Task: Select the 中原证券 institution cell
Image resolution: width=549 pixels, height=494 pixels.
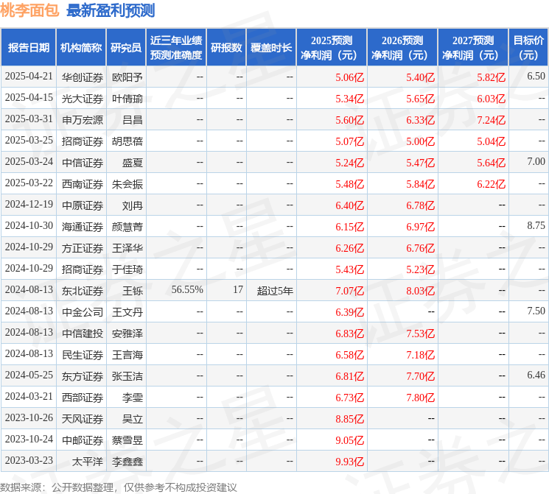Action: 83,205
